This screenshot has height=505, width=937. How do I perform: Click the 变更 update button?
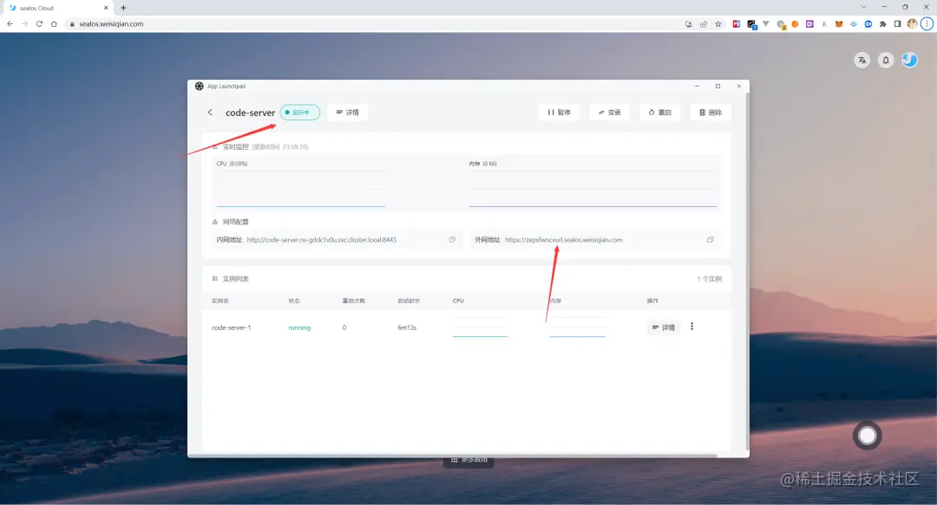point(610,113)
